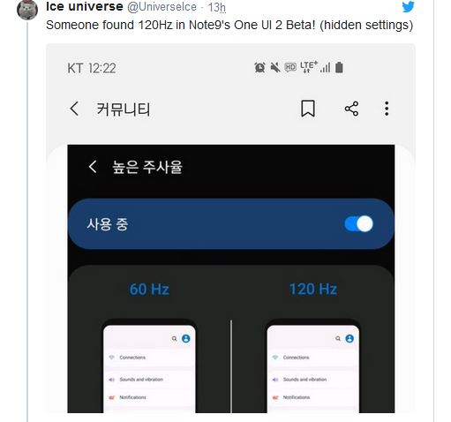Click the battery status icon
This screenshot has width=451, height=422.
339,67
